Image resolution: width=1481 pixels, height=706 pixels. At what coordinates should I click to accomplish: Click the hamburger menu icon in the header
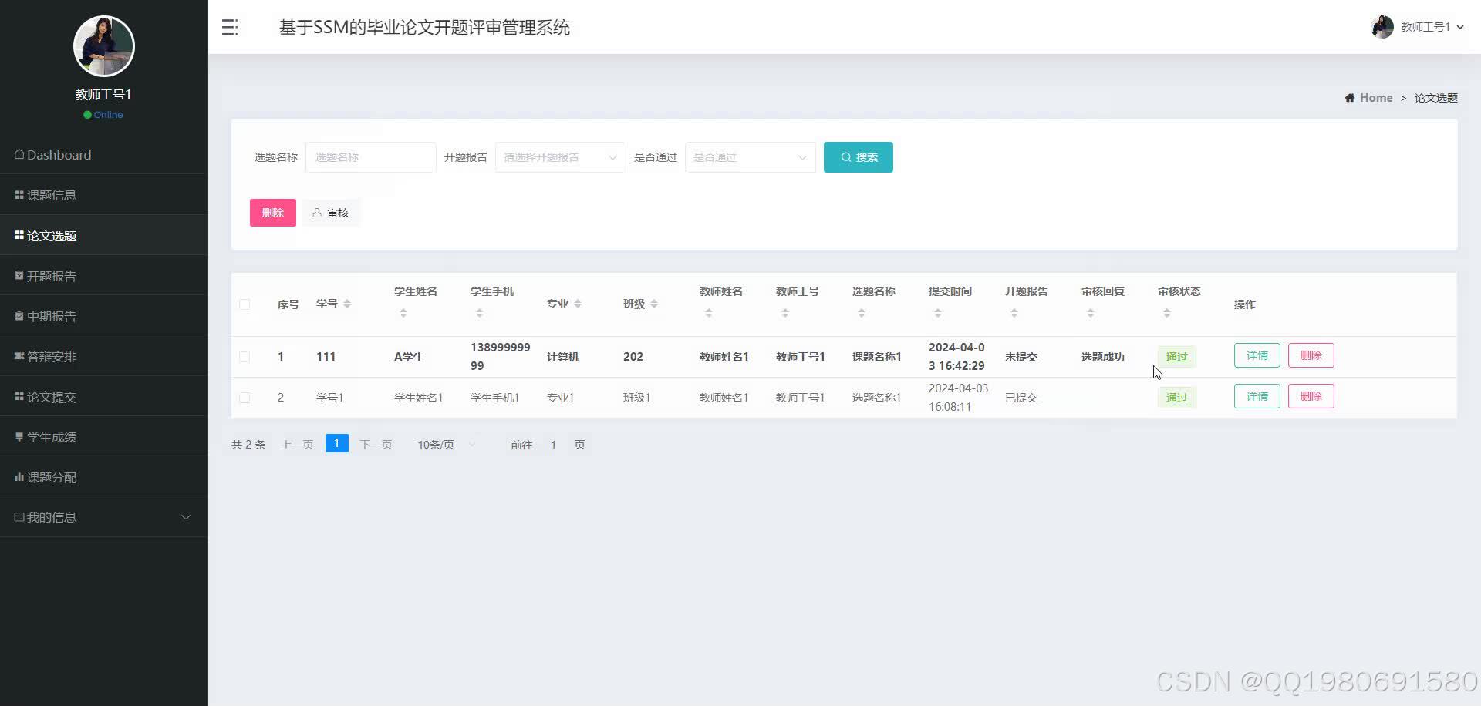pyautogui.click(x=229, y=27)
